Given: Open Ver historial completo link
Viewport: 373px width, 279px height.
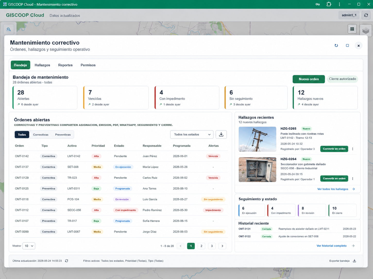Looking at the screenshot, I should pyautogui.click(x=332, y=246).
